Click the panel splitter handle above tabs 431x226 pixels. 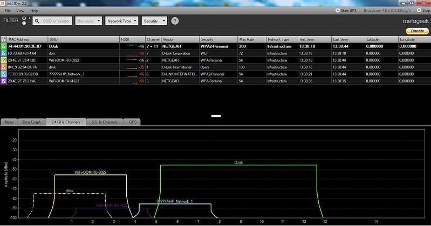coord(216,115)
